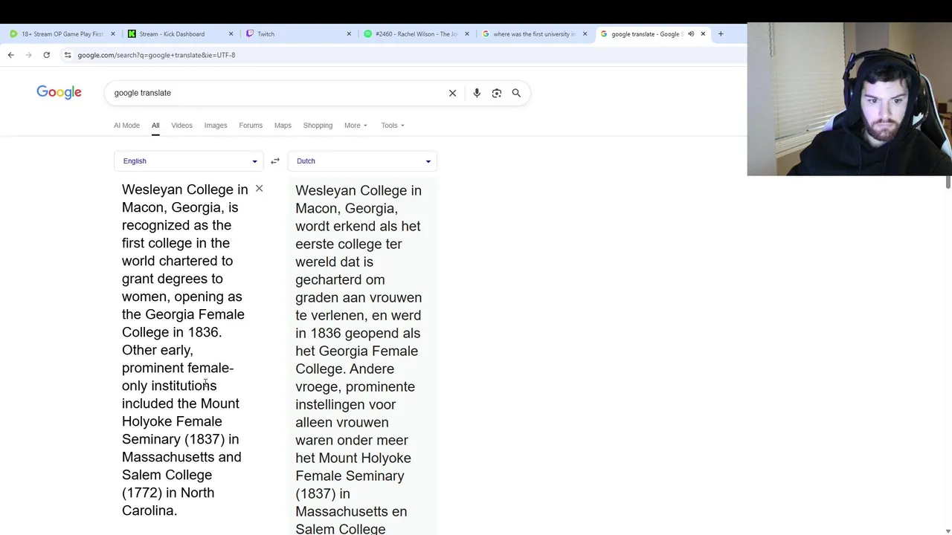Open the Videos results tab
This screenshot has width=952, height=535.
pos(181,126)
